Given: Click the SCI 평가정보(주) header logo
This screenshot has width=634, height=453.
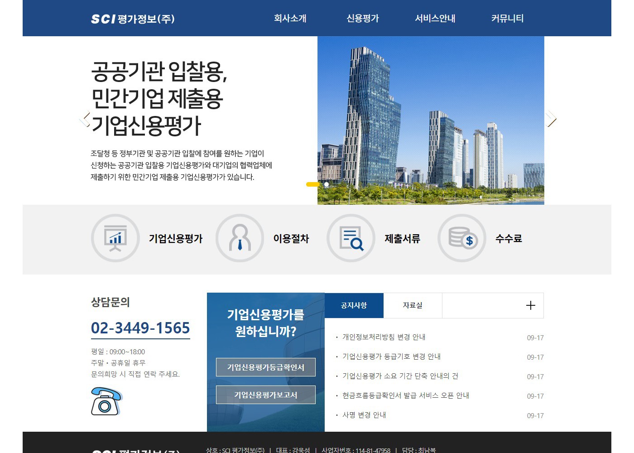Looking at the screenshot, I should click(133, 19).
